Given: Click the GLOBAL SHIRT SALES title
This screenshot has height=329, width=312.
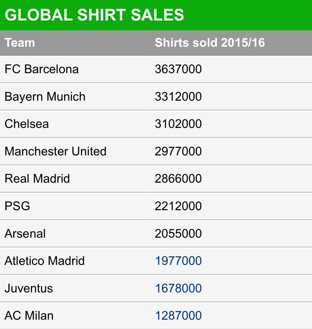Looking at the screenshot, I should (x=94, y=15).
